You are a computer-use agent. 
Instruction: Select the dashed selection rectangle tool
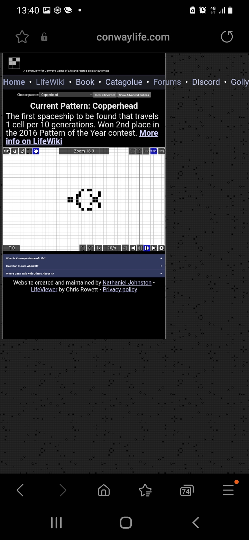pos(29,151)
